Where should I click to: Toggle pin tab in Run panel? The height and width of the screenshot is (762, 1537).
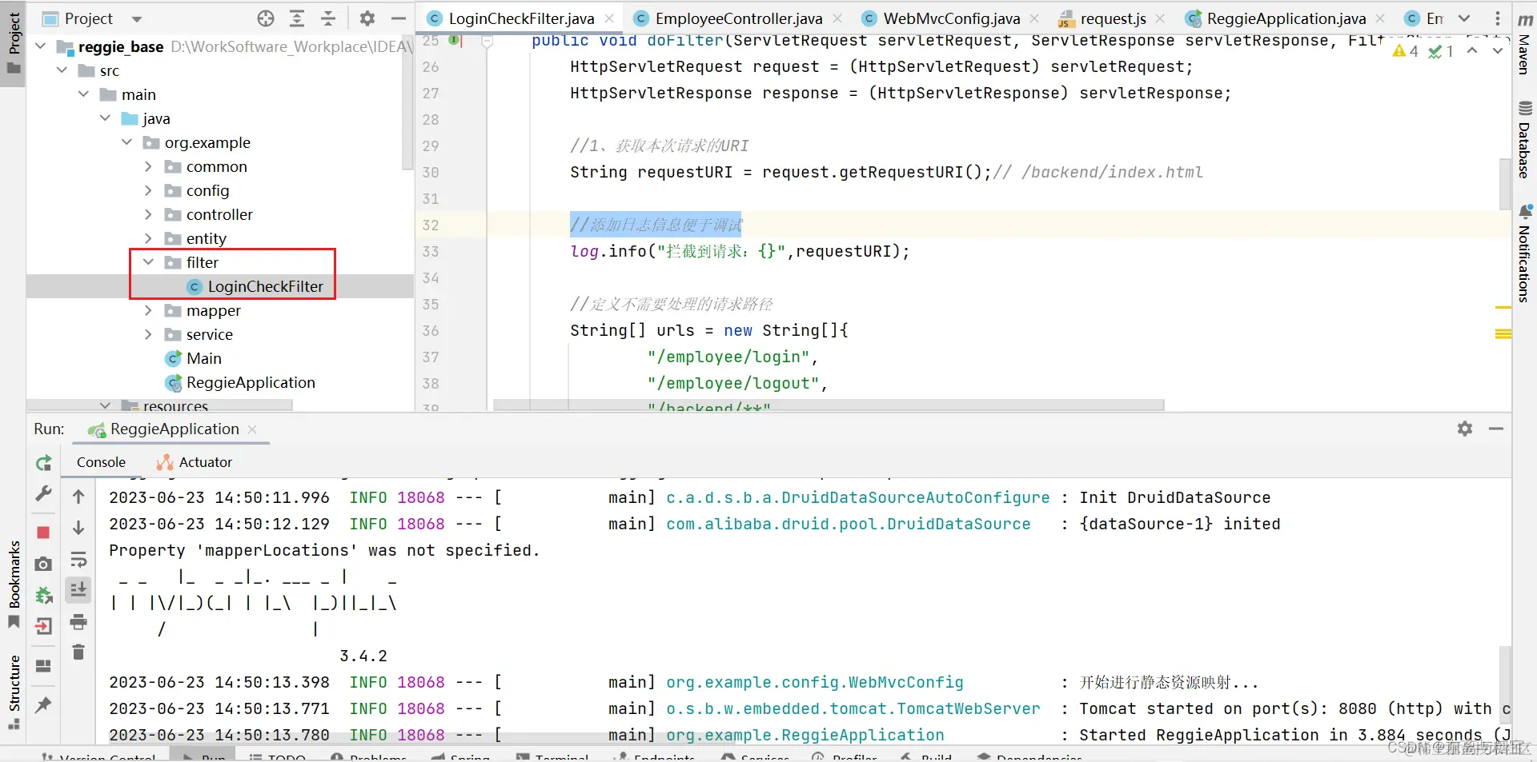click(44, 704)
